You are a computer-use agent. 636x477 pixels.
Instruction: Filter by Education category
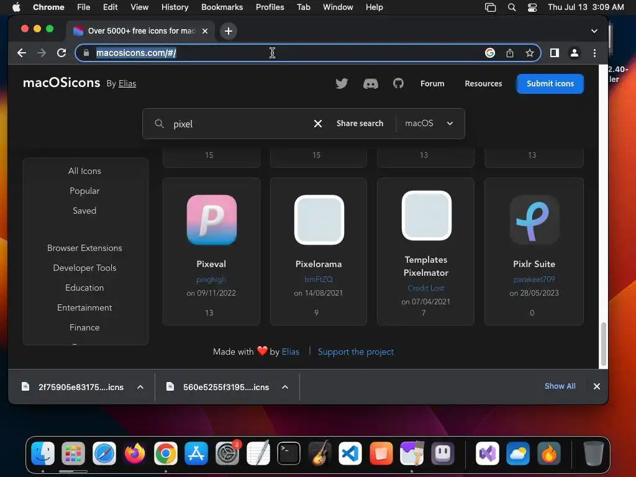84,288
